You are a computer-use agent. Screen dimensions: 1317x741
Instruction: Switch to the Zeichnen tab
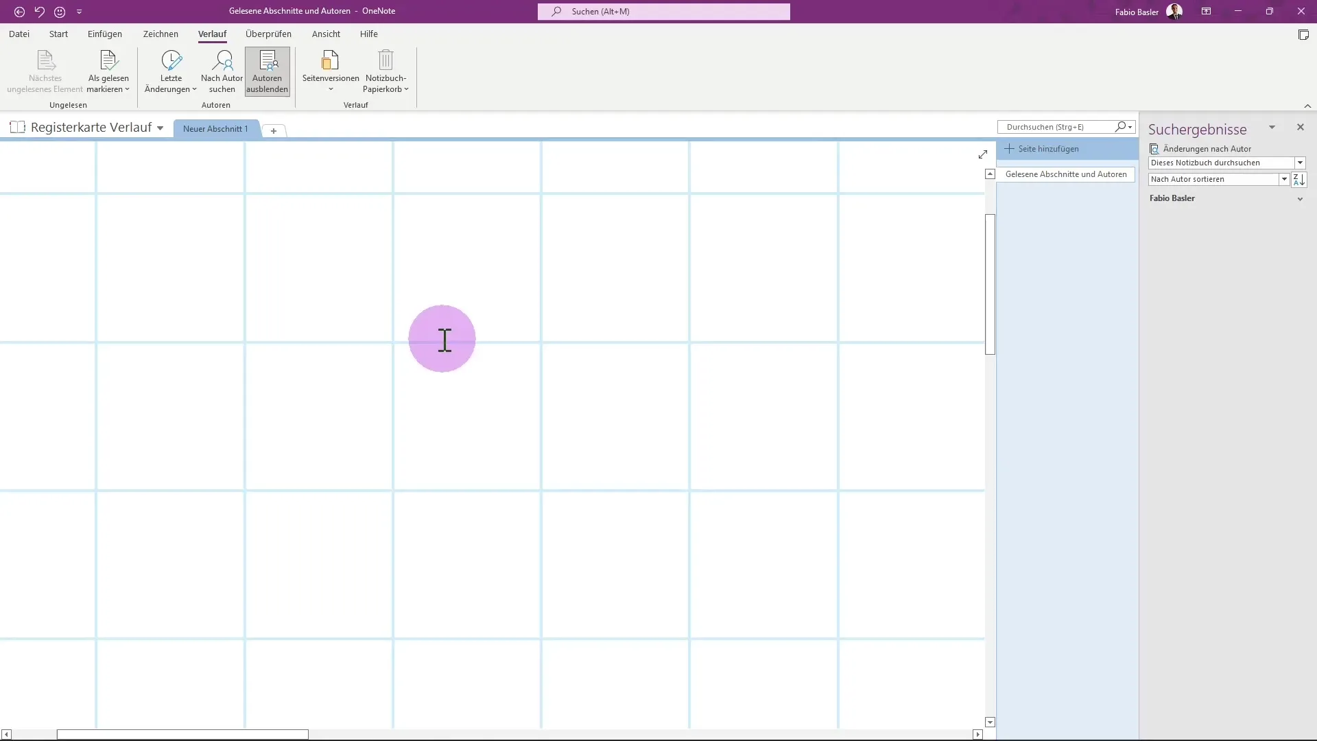(161, 34)
